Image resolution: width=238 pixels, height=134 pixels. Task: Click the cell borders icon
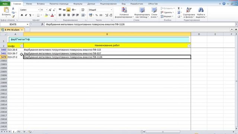coord(38,15)
